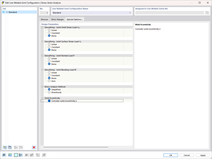Collapse the Stress Analysis Method section
This screenshot has height=159, width=212.
pyautogui.click(x=42, y=87)
